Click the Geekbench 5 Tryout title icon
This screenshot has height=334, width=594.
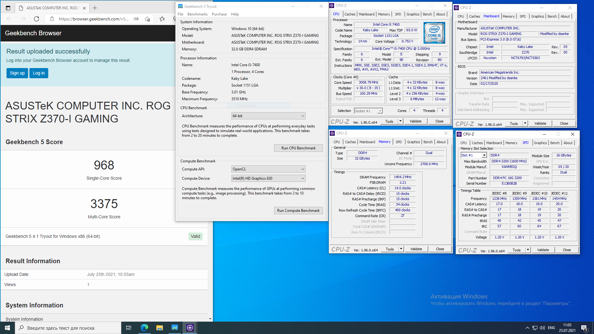[x=180, y=6]
